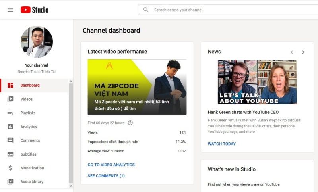
Task: Open SEE COMMENTS (1) link
Action: pyautogui.click(x=106, y=175)
